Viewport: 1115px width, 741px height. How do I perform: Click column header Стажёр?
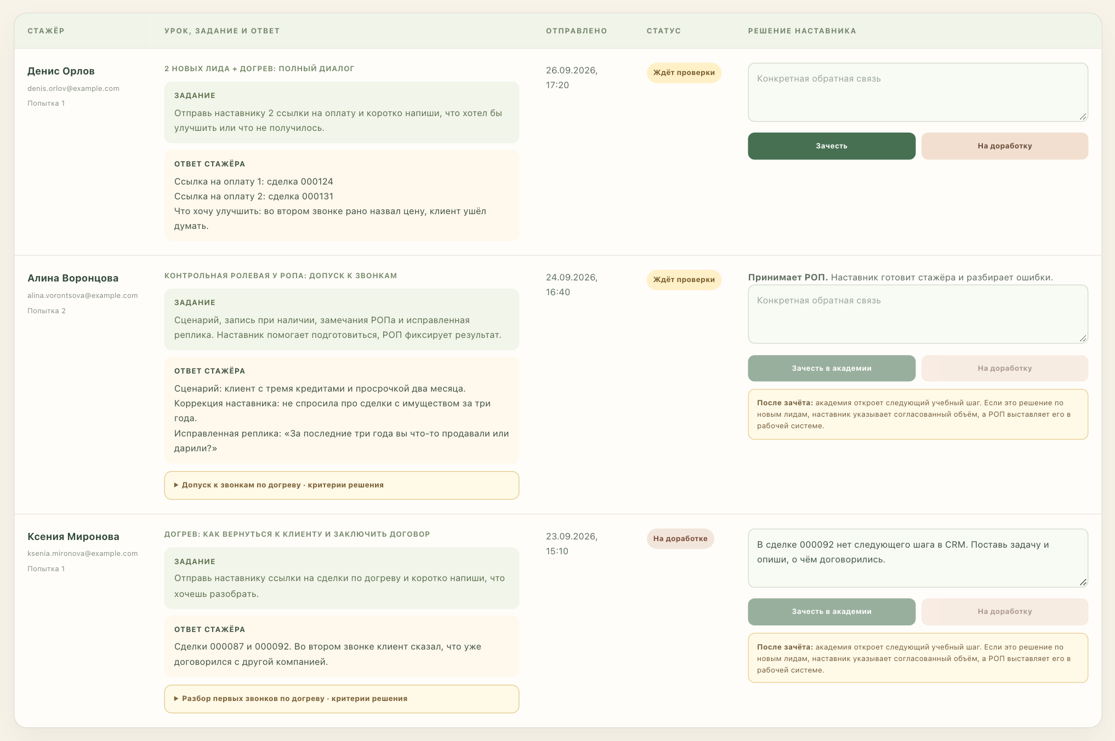(46, 31)
